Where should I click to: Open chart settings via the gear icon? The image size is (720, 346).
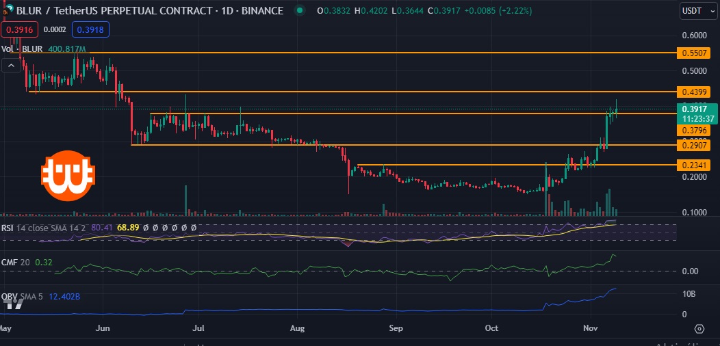point(699,328)
